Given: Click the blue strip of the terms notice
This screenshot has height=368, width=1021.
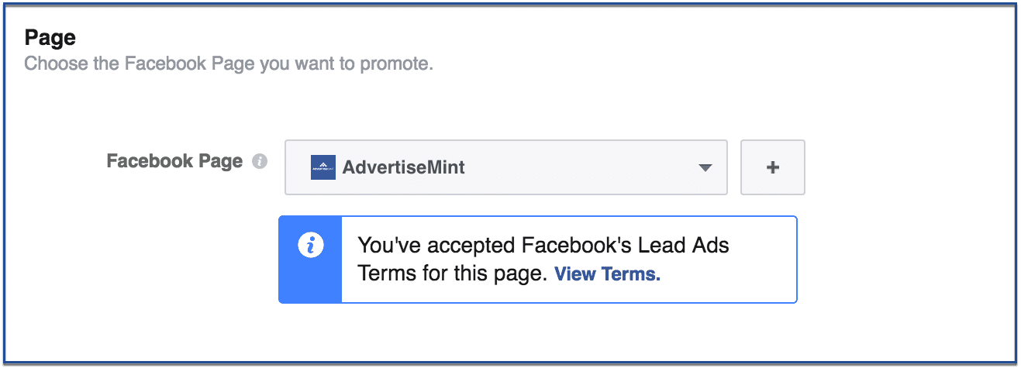Looking at the screenshot, I should pos(310,260).
